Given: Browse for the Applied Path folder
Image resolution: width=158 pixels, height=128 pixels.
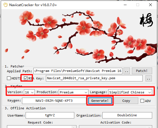Looking at the screenshot, I should [x=127, y=71].
